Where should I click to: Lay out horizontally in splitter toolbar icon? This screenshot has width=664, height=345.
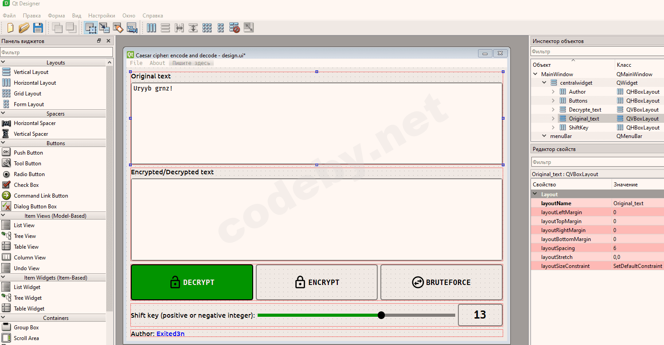pos(179,28)
